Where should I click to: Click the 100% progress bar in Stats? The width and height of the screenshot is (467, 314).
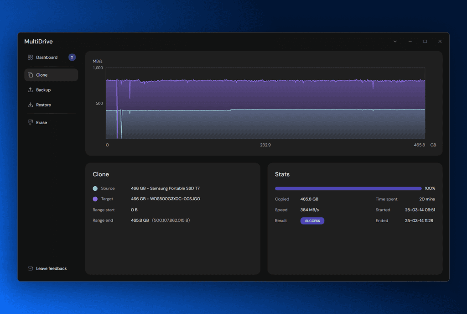[x=348, y=188]
